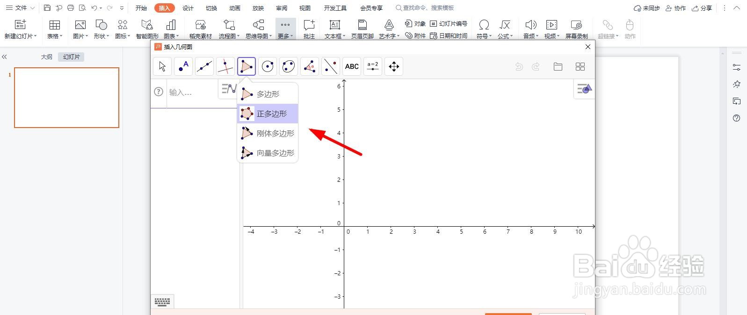Screen dimensions: 747x315
Task: Select the Reflect about line tool
Action: click(331, 66)
